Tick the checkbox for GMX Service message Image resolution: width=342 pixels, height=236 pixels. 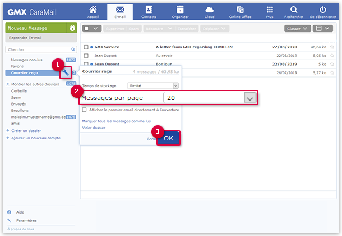(86, 47)
